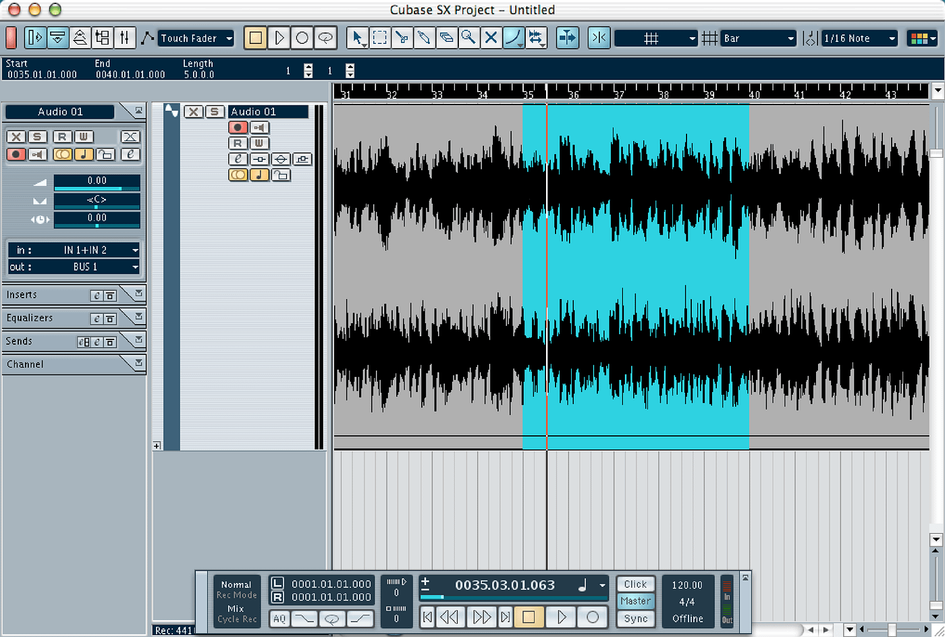Open the 1/16 Note quantize dropdown
This screenshot has width=945, height=637.
pos(860,38)
